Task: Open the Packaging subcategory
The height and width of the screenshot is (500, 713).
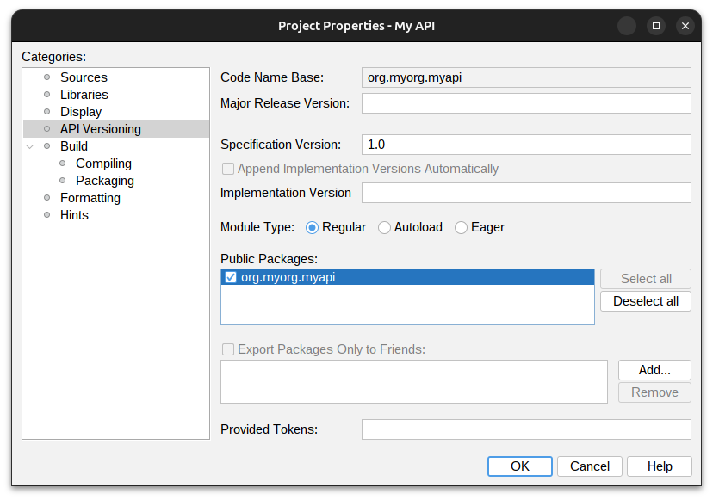Action: tap(104, 181)
